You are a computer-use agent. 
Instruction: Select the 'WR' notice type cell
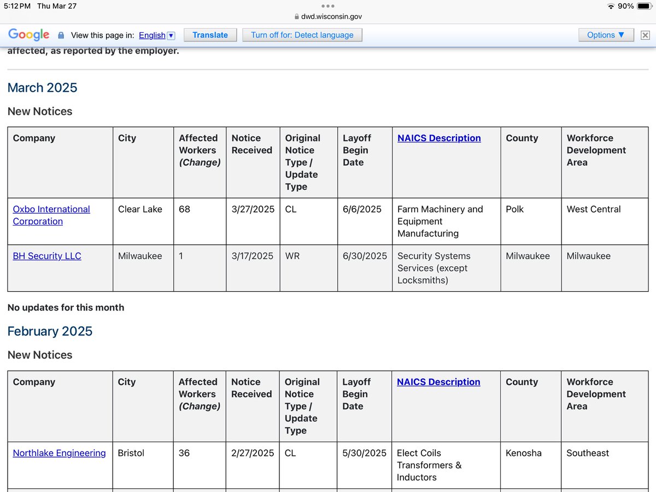(x=309, y=268)
